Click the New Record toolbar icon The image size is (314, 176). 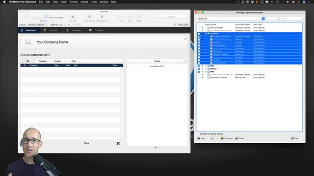tap(89, 17)
